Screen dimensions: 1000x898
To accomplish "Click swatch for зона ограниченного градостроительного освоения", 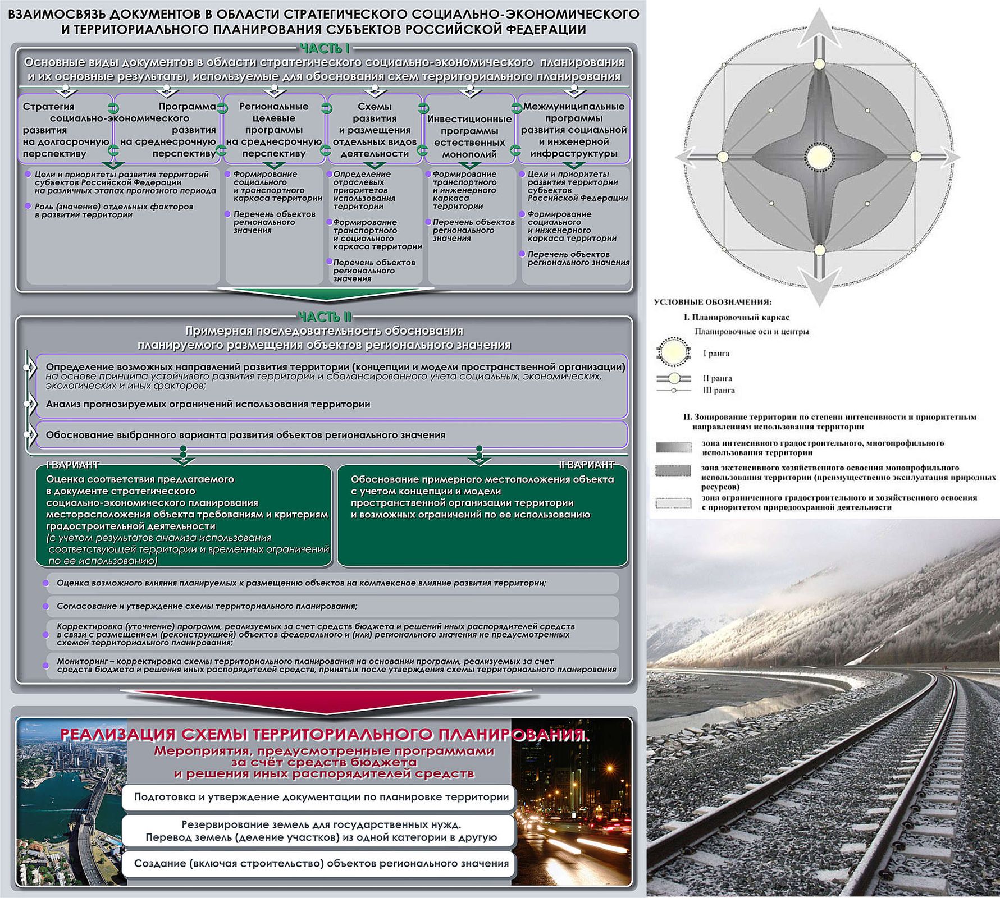I will [673, 503].
